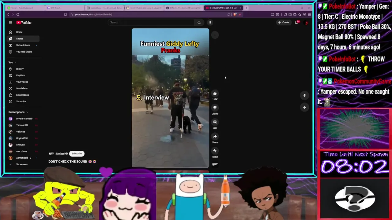This screenshot has height=220, width=392.
Task: Share this short
Action: [x=215, y=137]
